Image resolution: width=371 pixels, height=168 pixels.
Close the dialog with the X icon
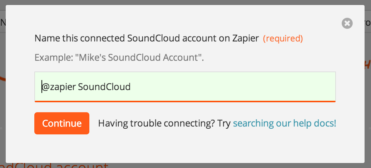pyautogui.click(x=347, y=23)
